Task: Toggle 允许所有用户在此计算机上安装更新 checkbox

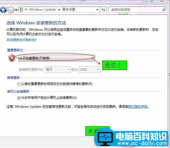Action: tap(19, 98)
